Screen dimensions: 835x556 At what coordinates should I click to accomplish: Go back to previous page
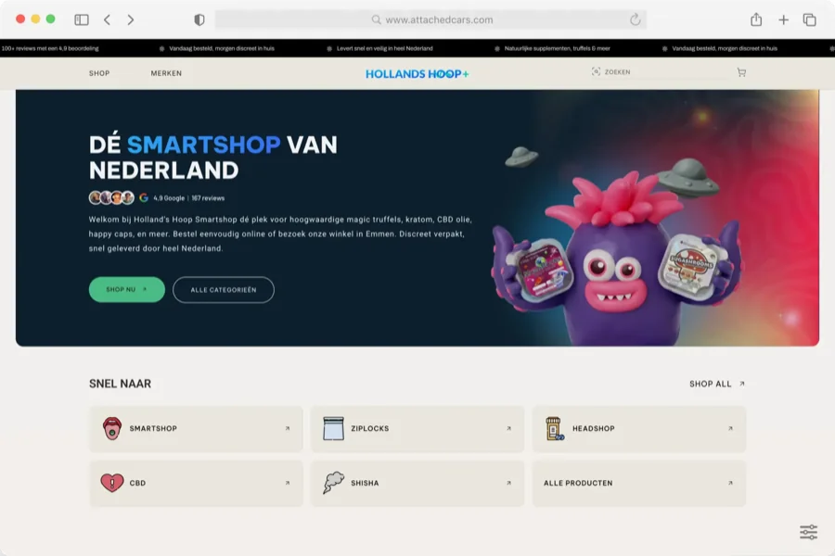pyautogui.click(x=107, y=19)
